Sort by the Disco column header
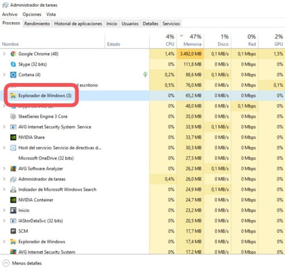The image size is (285, 272). pyautogui.click(x=218, y=40)
